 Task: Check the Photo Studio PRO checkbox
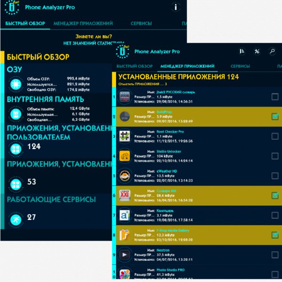pyautogui.click(x=275, y=274)
